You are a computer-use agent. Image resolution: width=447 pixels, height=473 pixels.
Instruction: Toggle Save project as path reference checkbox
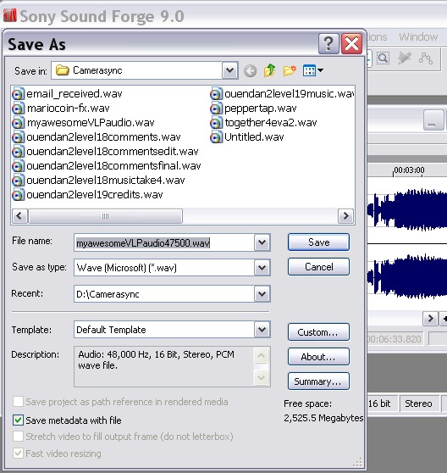(x=18, y=402)
